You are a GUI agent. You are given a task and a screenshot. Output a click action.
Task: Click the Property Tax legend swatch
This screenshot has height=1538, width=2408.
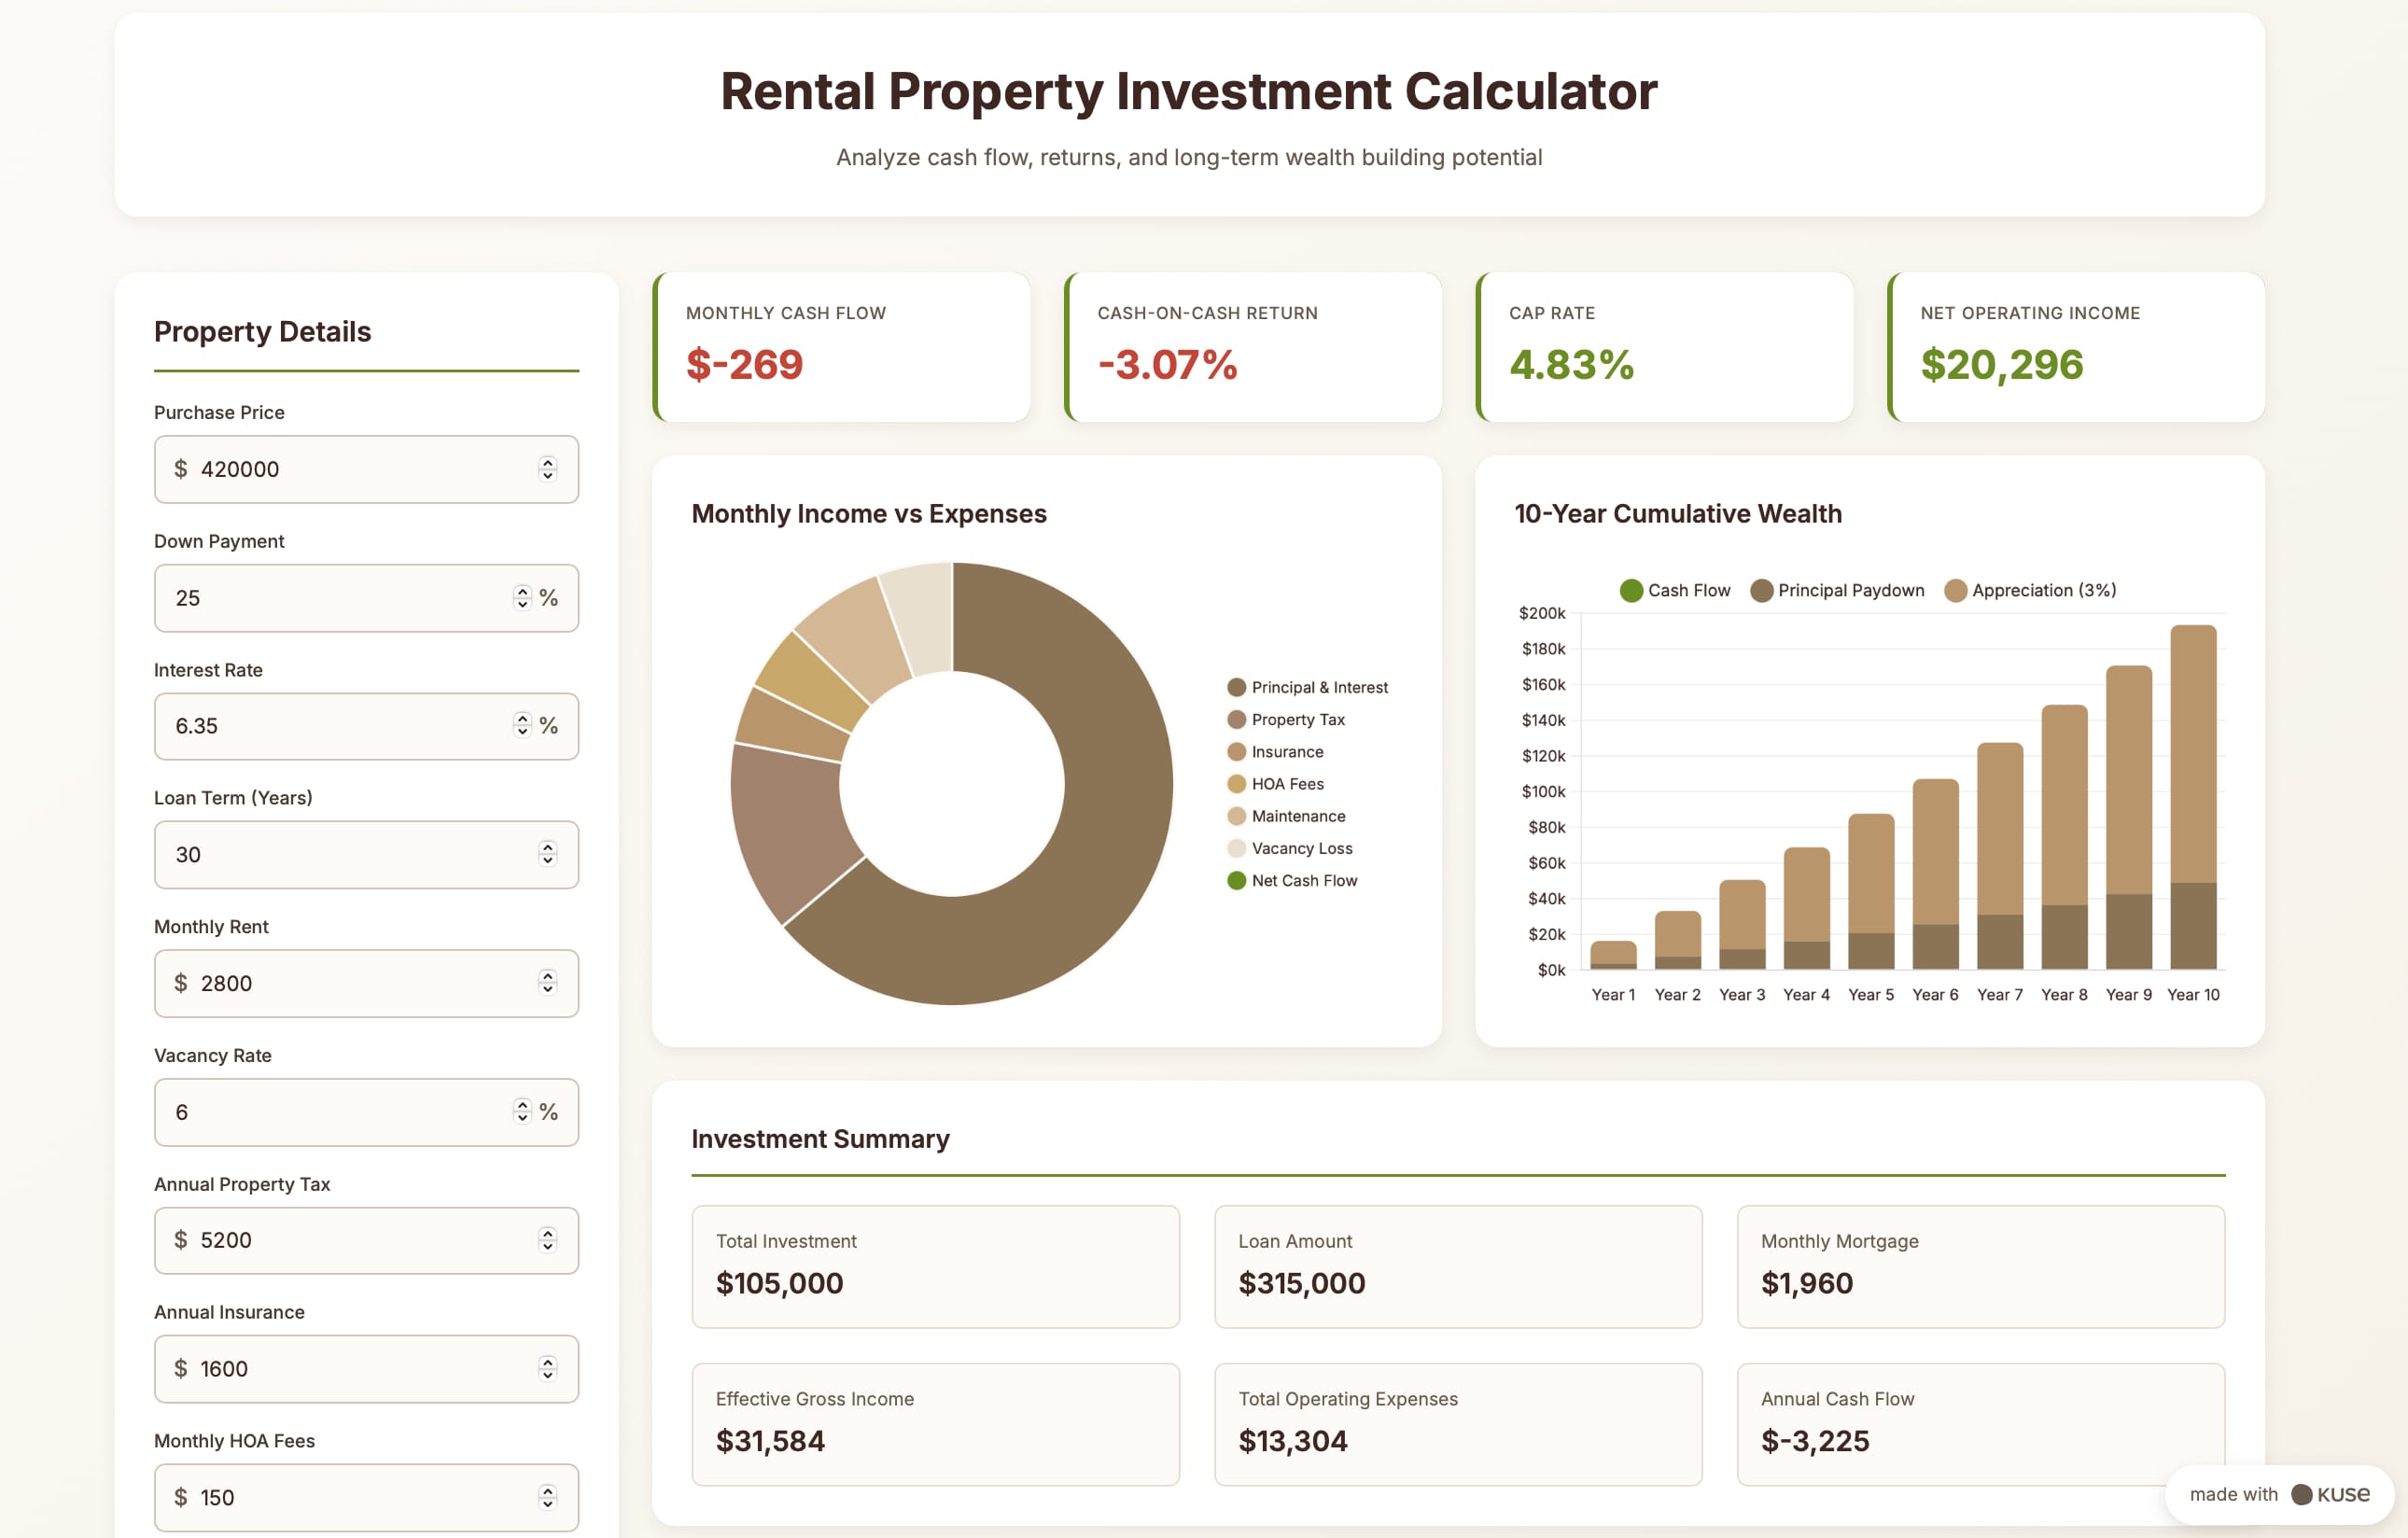(1237, 719)
